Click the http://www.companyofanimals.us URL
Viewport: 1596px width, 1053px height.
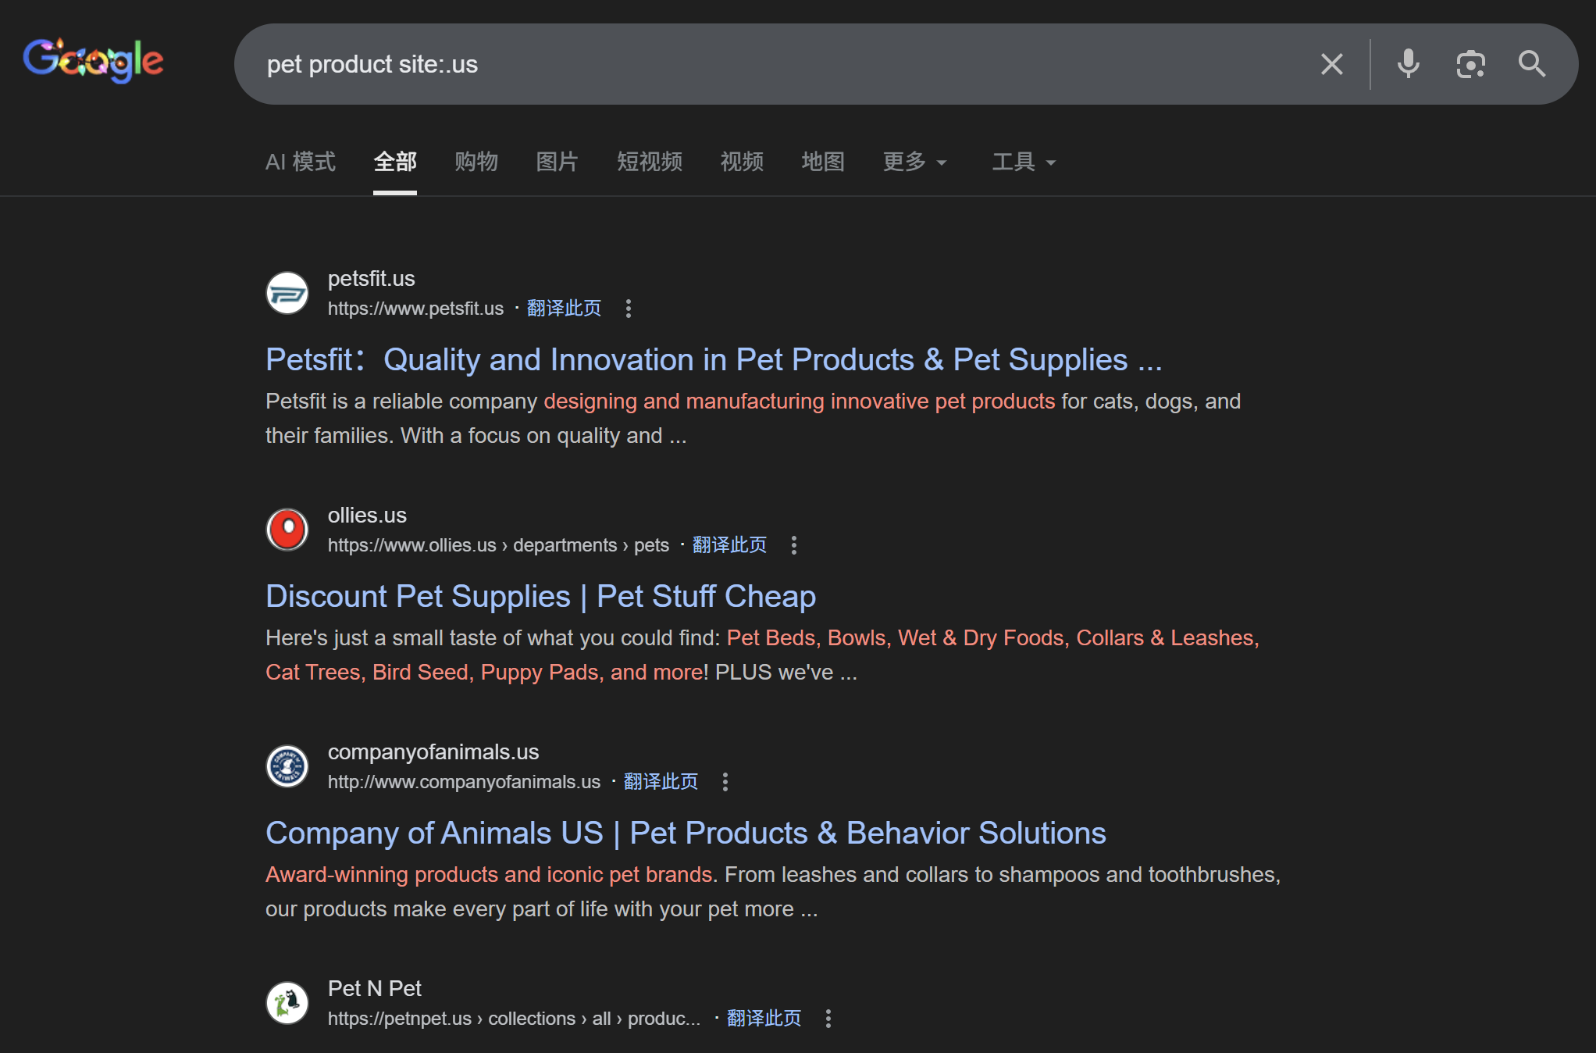464,782
